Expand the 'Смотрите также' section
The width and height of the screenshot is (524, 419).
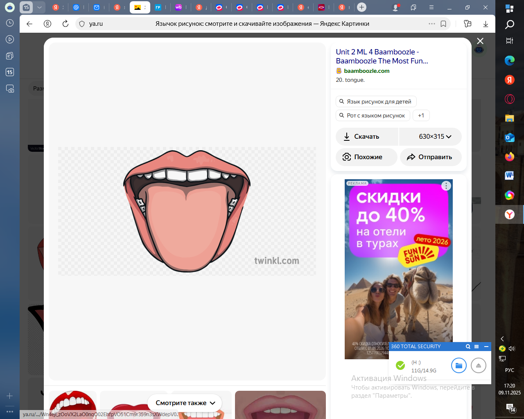pyautogui.click(x=185, y=403)
